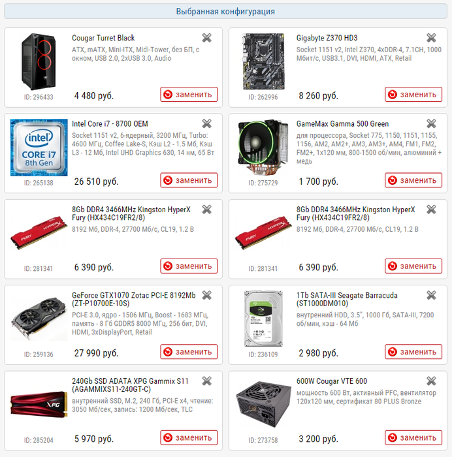Click заменить for Cougar Turret Black case
This screenshot has height=457, width=452.
point(189,95)
